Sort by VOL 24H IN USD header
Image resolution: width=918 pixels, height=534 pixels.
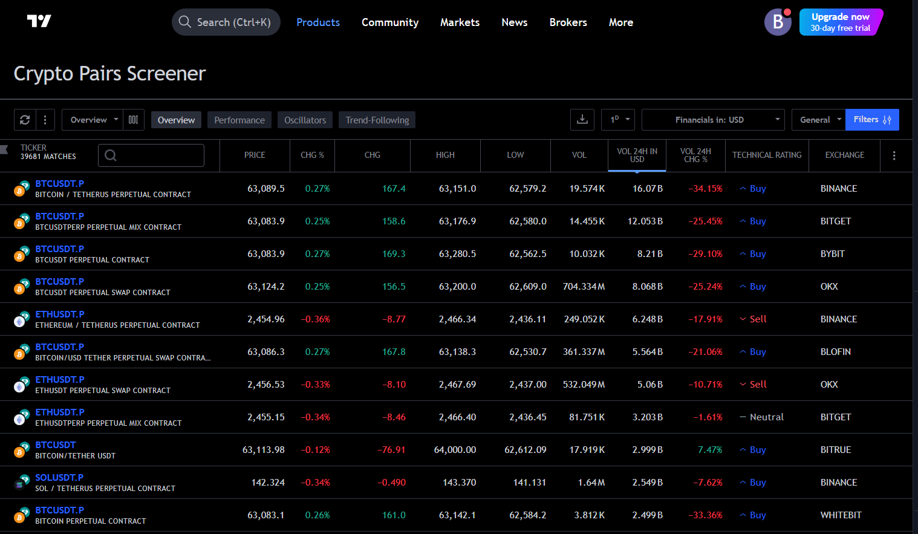(x=637, y=155)
